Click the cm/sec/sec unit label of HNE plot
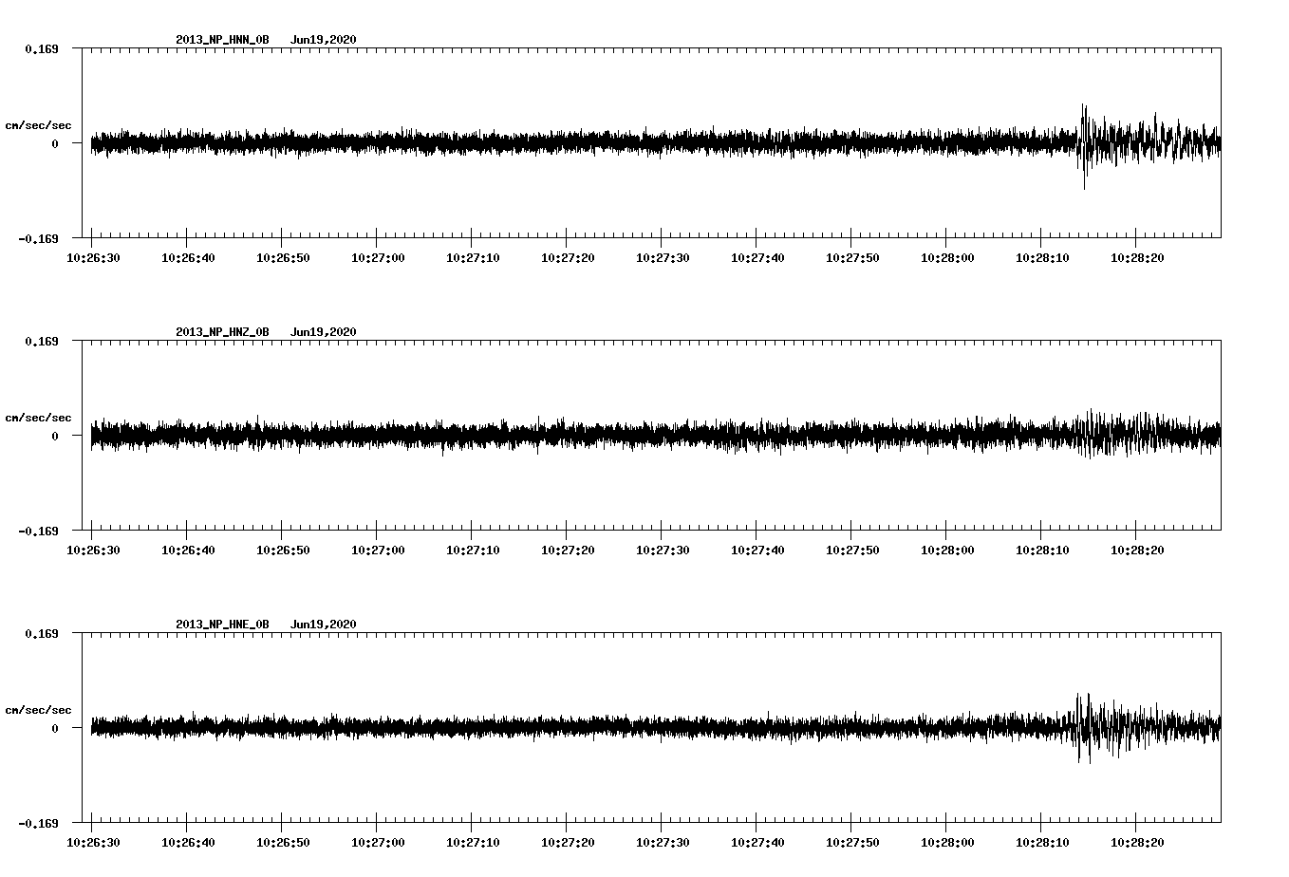This screenshot has width=1289, height=877. click(x=38, y=710)
